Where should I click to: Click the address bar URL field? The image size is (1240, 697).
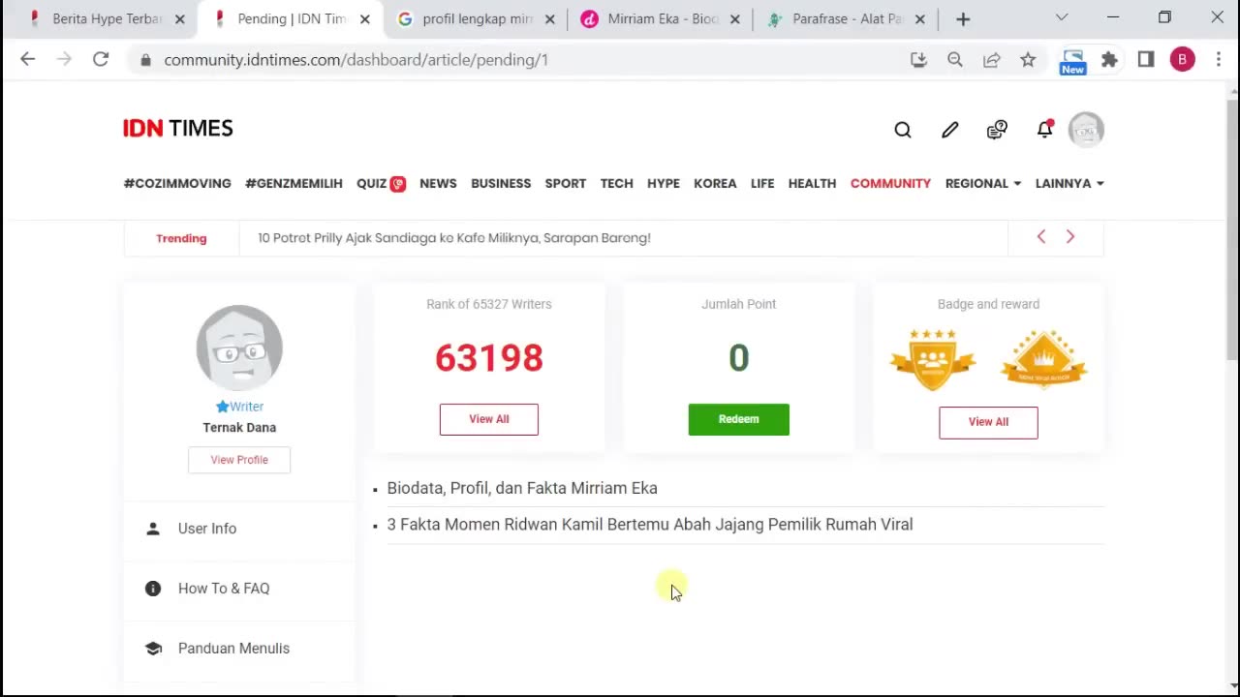(523, 60)
